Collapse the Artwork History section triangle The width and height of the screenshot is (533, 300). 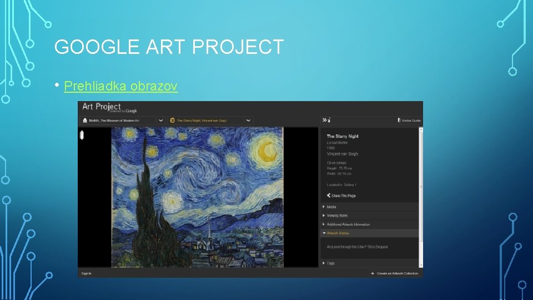(324, 233)
